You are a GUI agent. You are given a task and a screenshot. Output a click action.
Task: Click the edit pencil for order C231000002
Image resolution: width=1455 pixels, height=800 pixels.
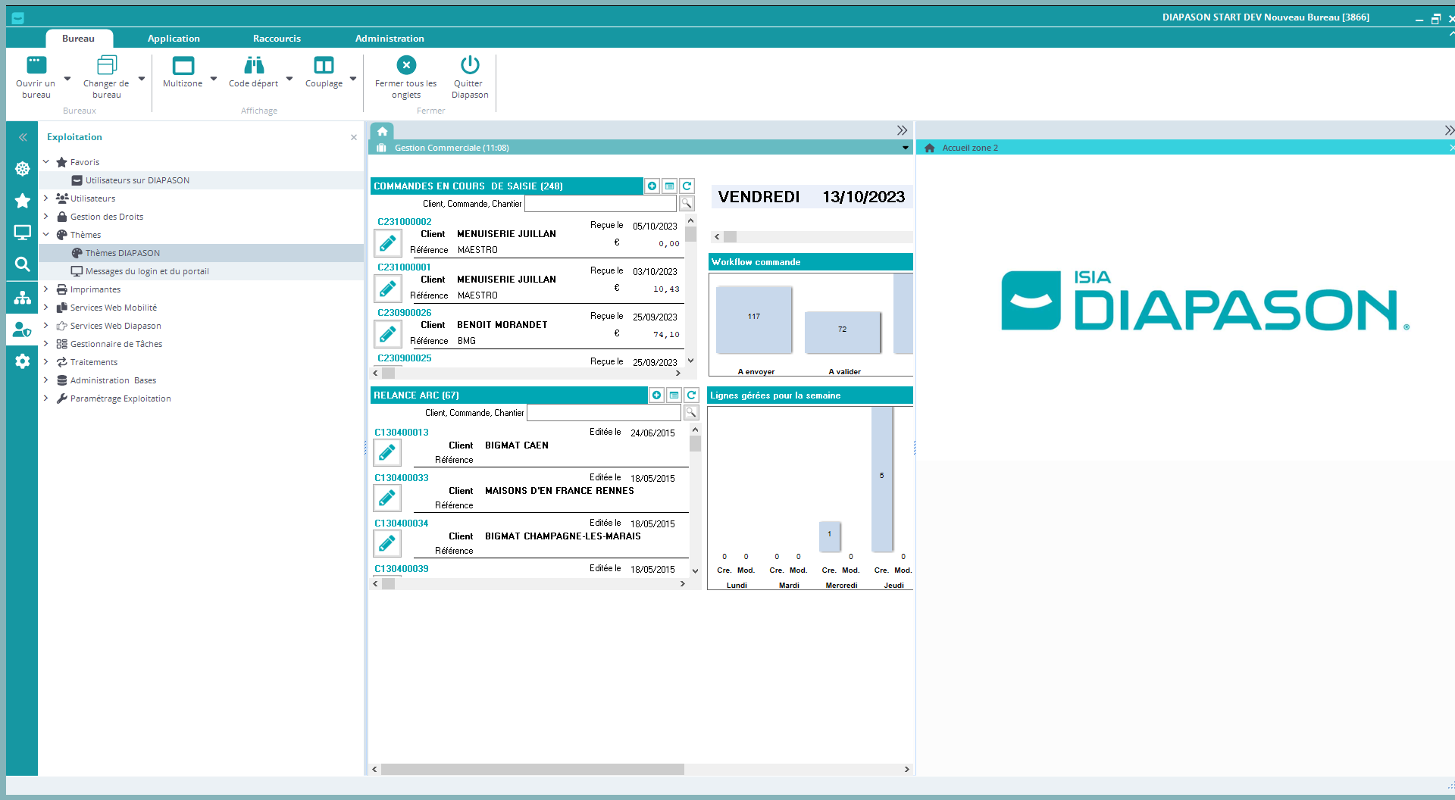[x=388, y=243]
